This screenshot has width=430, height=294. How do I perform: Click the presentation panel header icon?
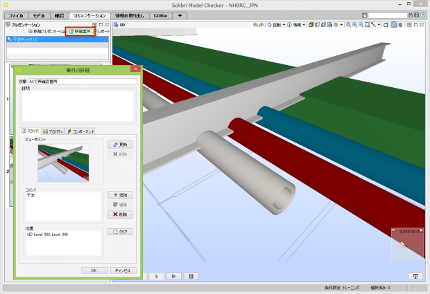pyautogui.click(x=8, y=25)
